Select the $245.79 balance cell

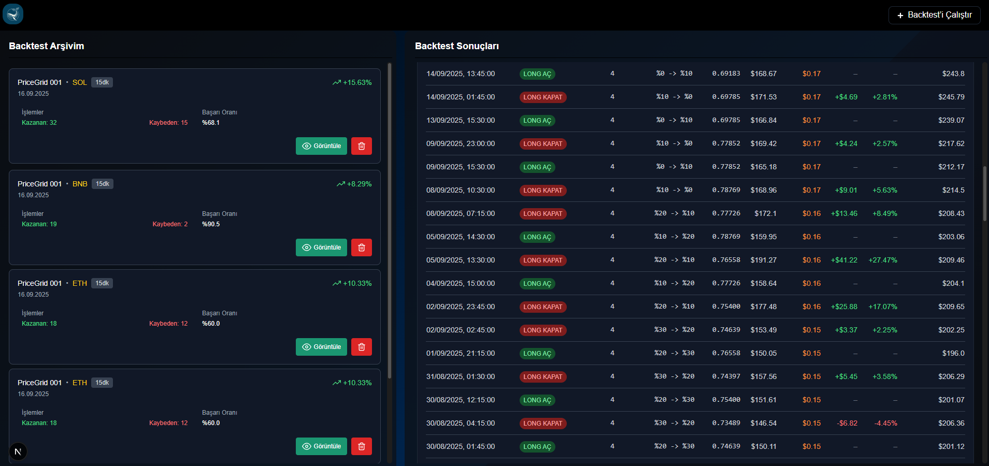tap(951, 97)
